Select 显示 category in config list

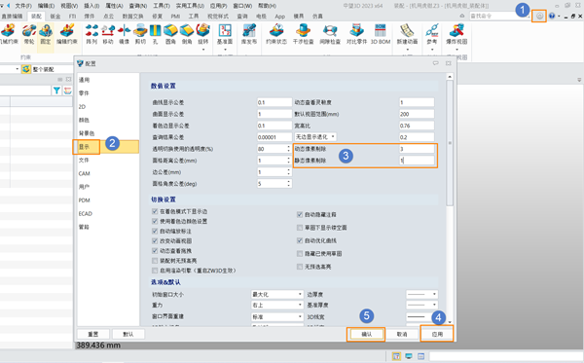(84, 147)
